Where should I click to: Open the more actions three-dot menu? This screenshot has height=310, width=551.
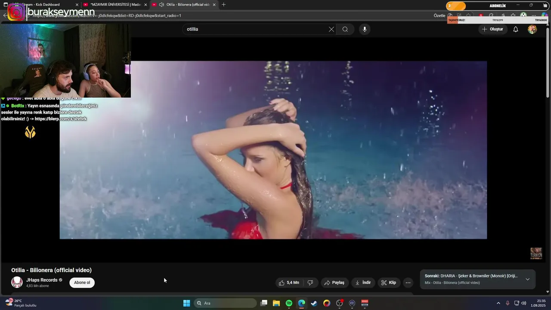click(408, 283)
